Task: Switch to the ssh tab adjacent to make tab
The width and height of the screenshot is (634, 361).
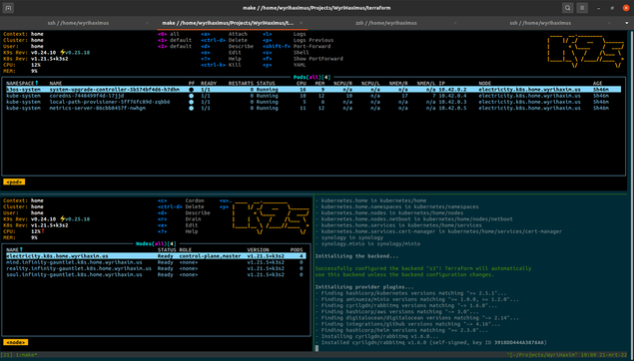Action: (78, 23)
